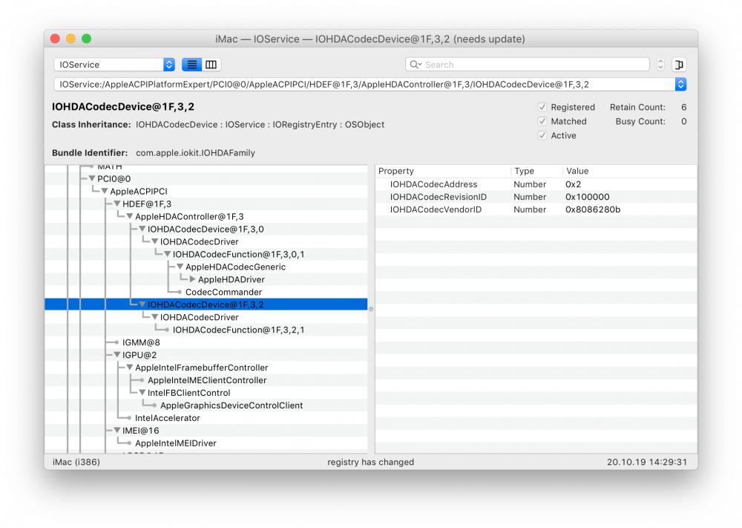The width and height of the screenshot is (742, 528).
Task: Sort by the Value column header
Action: [629, 171]
